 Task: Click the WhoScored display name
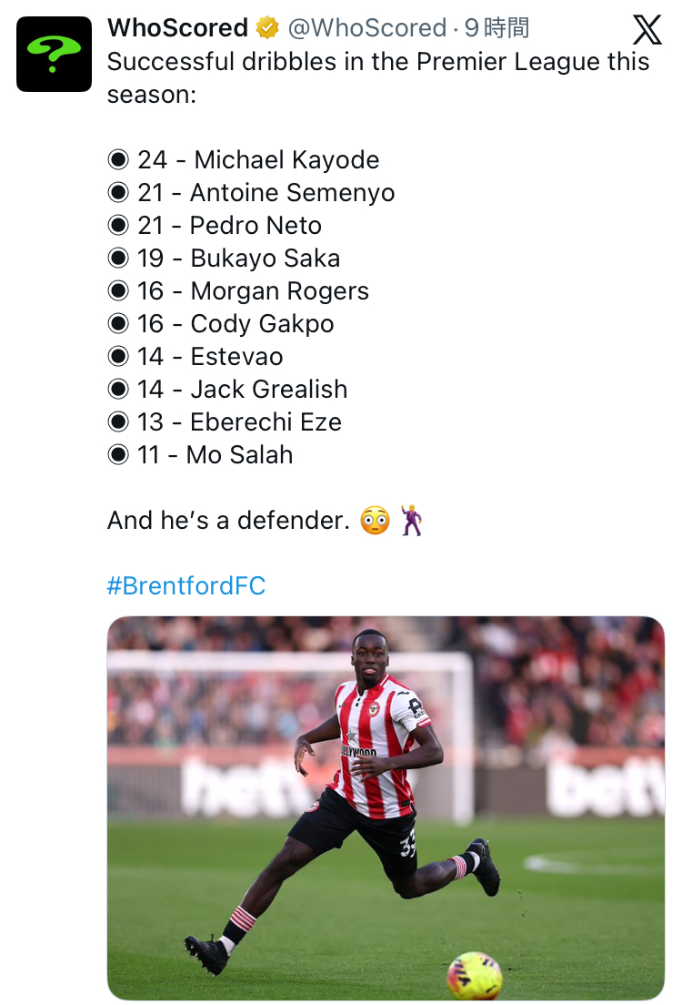tap(177, 28)
